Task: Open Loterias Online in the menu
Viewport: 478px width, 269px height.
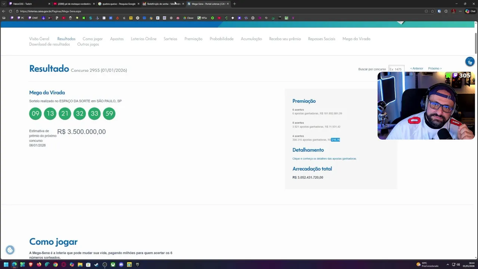Action: (x=144, y=39)
